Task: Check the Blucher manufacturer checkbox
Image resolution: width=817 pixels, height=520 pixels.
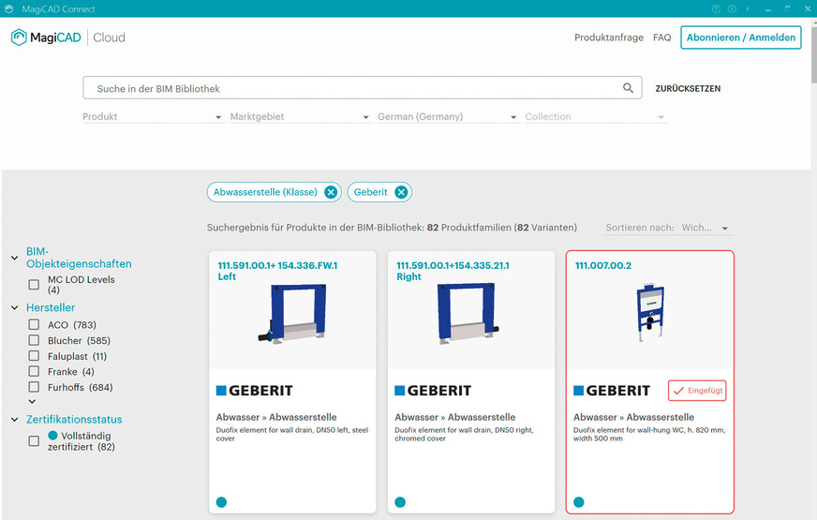Action: coord(34,340)
